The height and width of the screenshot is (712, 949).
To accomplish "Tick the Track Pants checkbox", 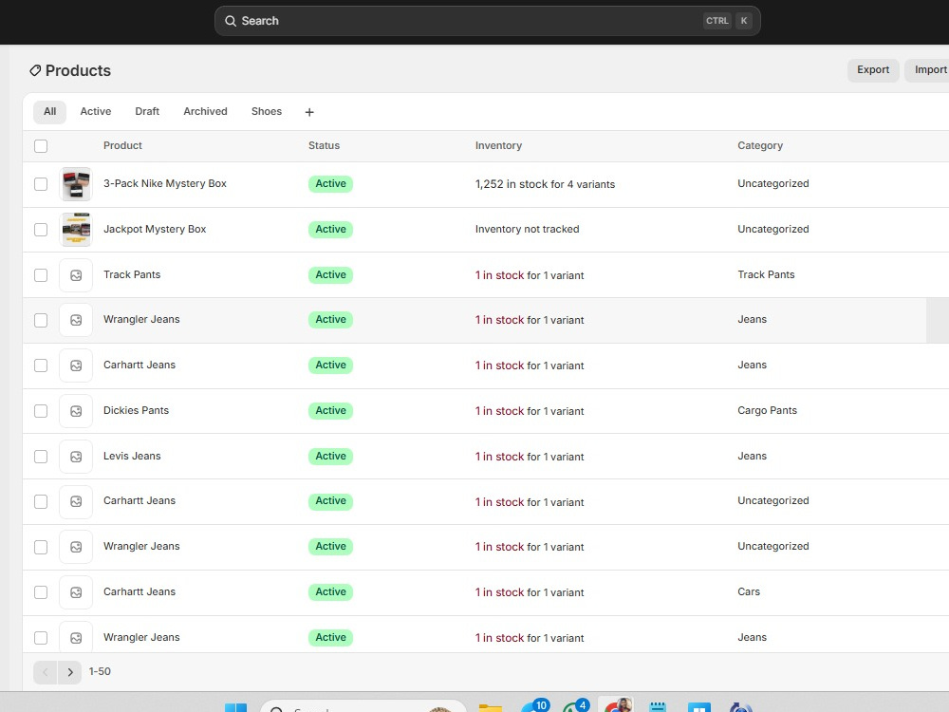I will tap(41, 275).
